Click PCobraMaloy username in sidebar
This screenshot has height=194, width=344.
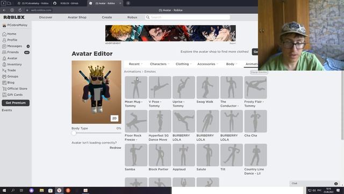pos(17,25)
